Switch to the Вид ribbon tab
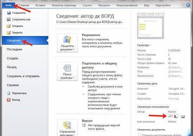 pyautogui.click(x=147, y=5)
